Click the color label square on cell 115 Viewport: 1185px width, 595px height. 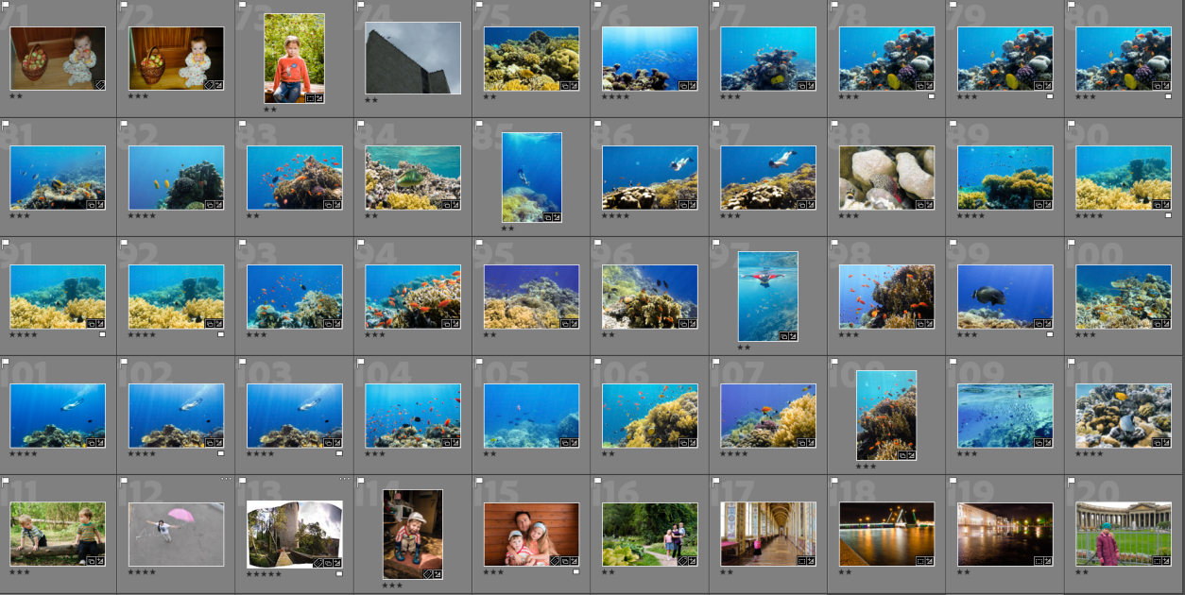(x=575, y=572)
